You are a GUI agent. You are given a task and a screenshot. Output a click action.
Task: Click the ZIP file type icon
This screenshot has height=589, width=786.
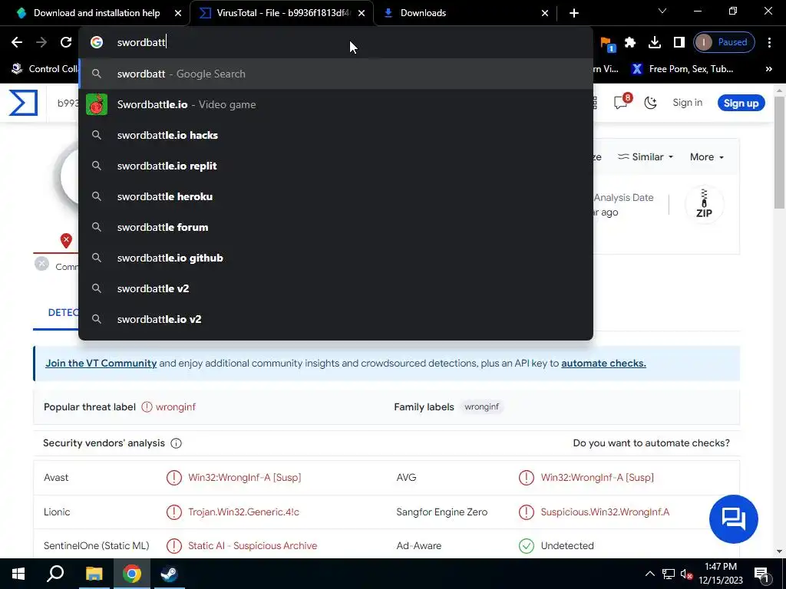[704, 204]
